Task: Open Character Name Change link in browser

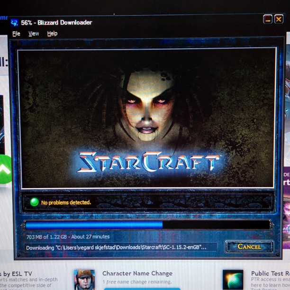Action: 137,273
